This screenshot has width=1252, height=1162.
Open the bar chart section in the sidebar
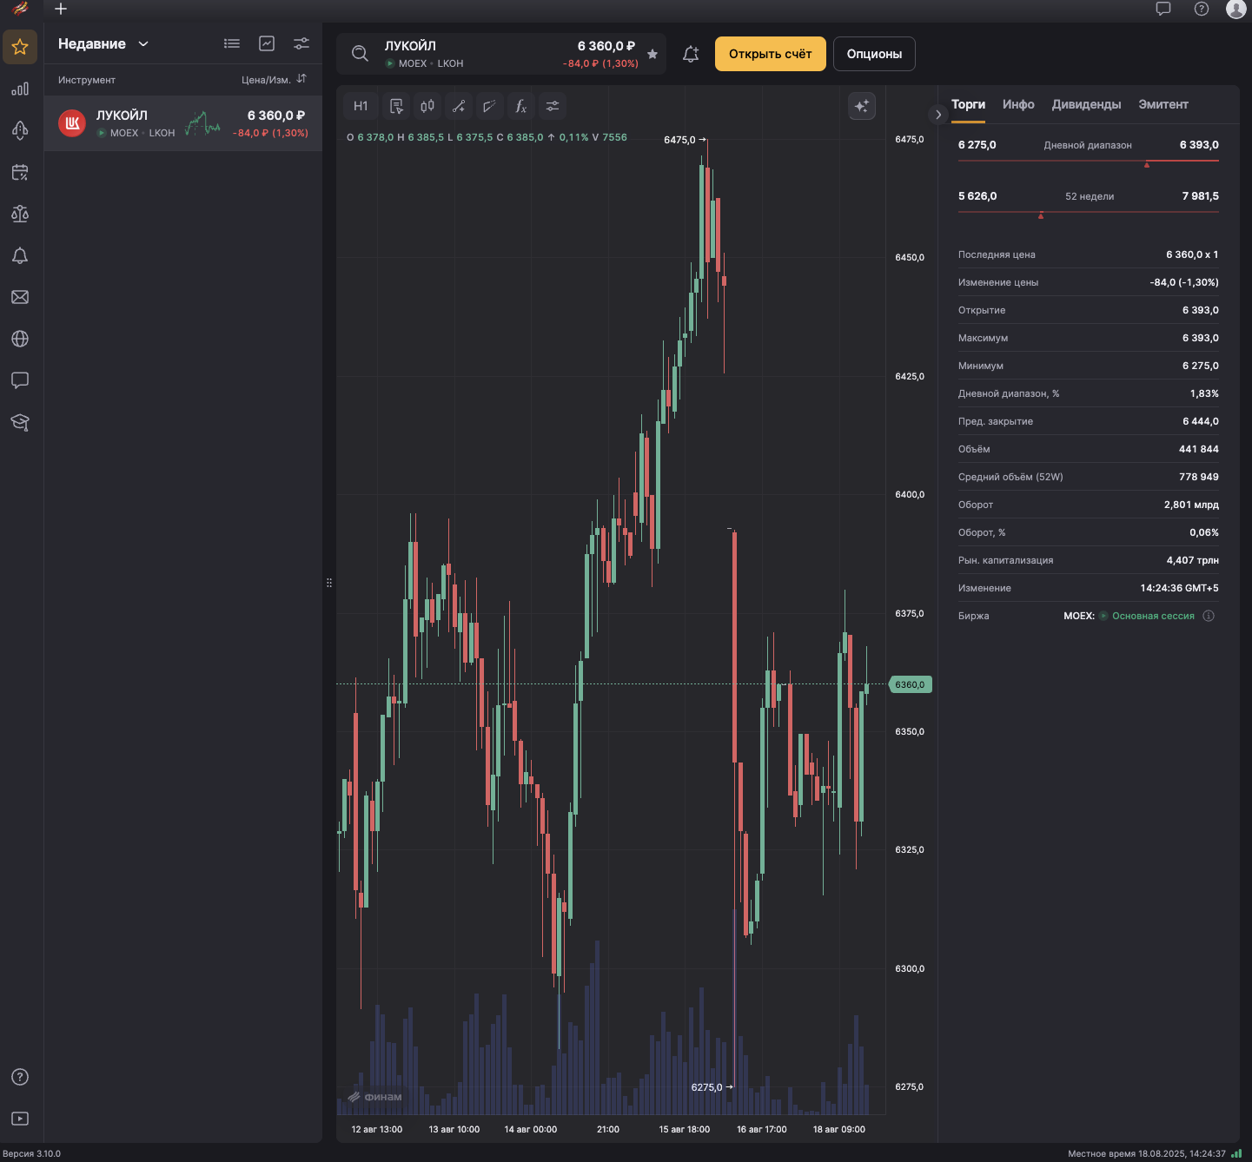[20, 89]
